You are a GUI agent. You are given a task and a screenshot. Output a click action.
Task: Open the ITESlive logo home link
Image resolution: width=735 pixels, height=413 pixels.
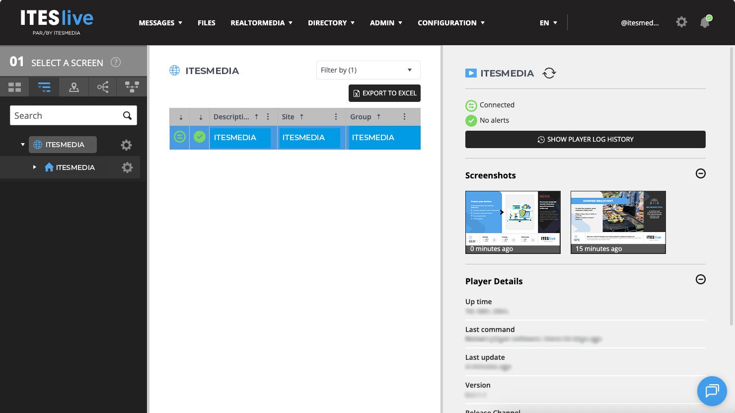pos(57,22)
